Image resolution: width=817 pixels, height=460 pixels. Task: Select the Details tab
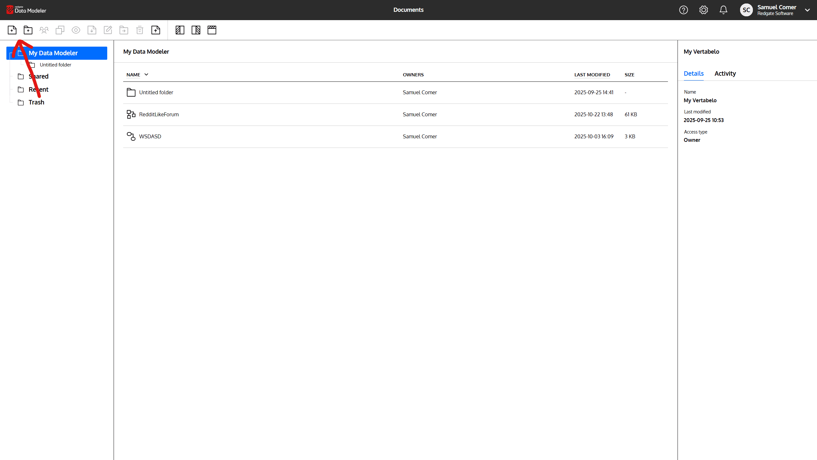(x=693, y=73)
